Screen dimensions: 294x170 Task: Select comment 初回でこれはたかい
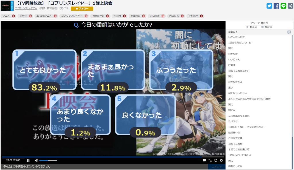[239, 71]
